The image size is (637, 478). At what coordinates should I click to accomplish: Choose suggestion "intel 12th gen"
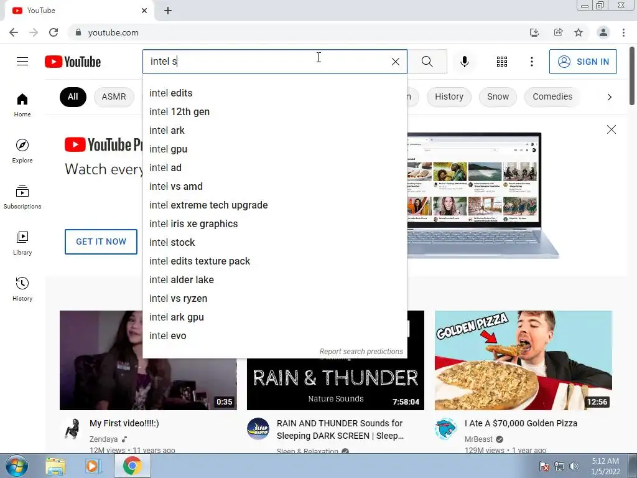274,112
